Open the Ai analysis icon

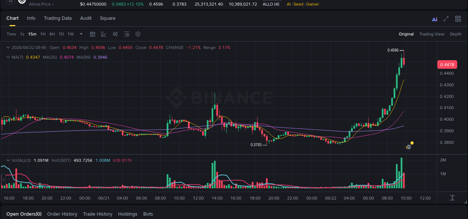click(435, 19)
